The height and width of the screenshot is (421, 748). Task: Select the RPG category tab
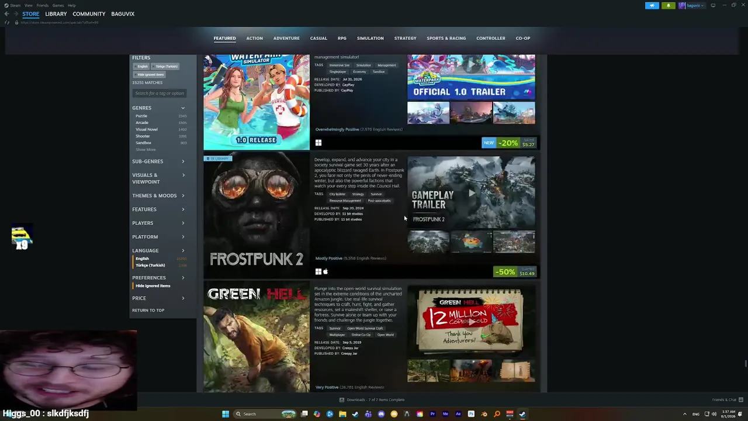pyautogui.click(x=342, y=38)
